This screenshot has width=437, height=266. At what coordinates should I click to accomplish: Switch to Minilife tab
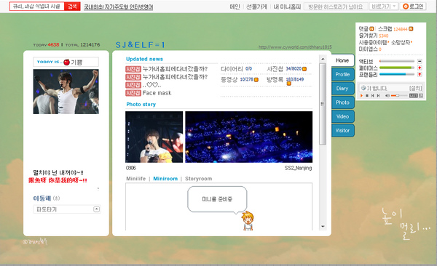[x=136, y=179]
